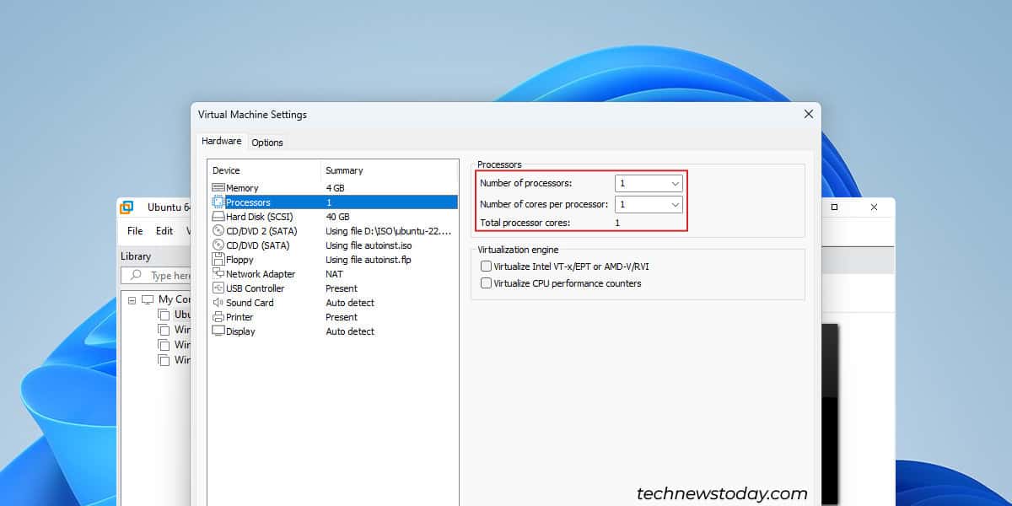Switch to the Hardware tab
This screenshot has height=506, width=1012.
[x=221, y=142]
